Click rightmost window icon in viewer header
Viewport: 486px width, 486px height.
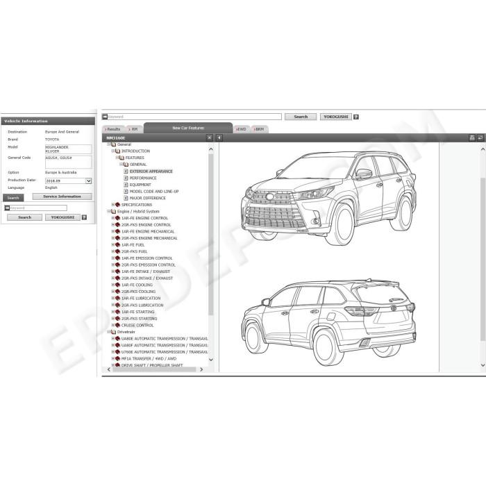[480, 137]
